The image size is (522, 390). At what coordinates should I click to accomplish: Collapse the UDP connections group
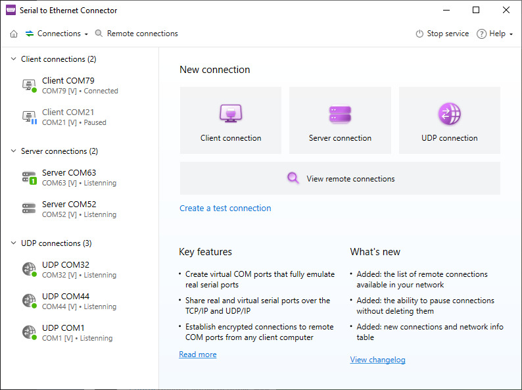point(13,243)
